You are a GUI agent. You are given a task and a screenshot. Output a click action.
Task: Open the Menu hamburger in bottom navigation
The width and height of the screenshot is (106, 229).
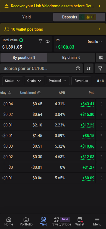97,221
